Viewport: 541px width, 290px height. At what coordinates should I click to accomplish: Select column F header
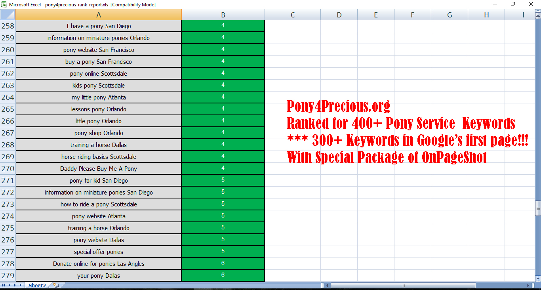[413, 15]
